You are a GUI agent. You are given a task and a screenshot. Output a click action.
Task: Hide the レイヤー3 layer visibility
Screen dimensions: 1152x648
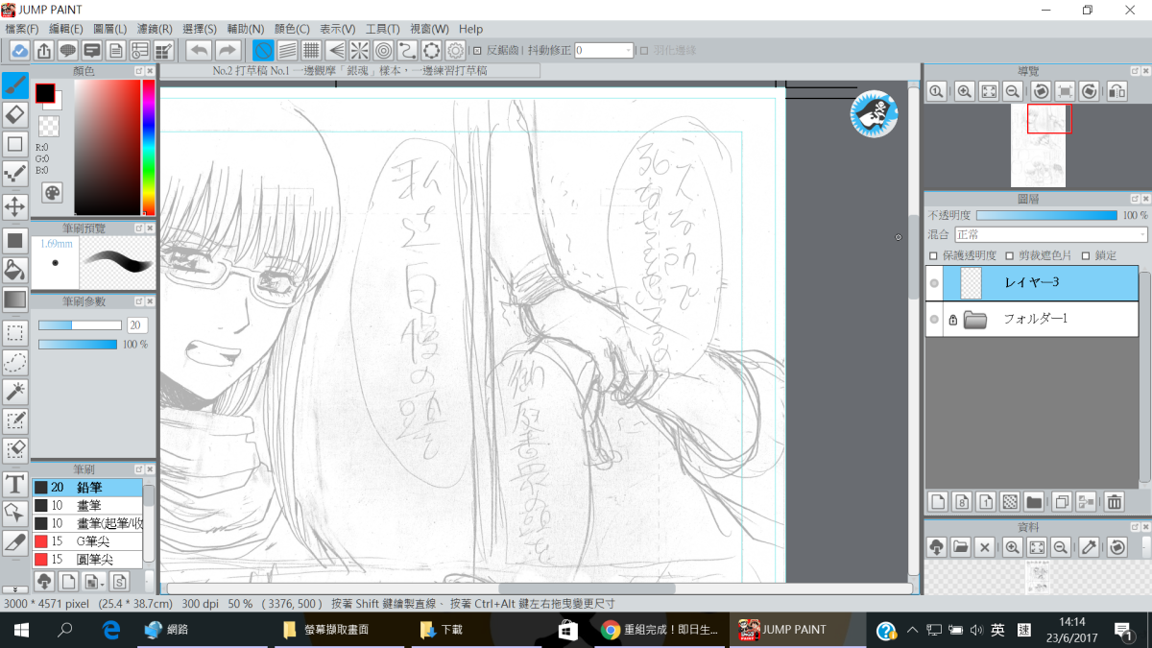934,283
